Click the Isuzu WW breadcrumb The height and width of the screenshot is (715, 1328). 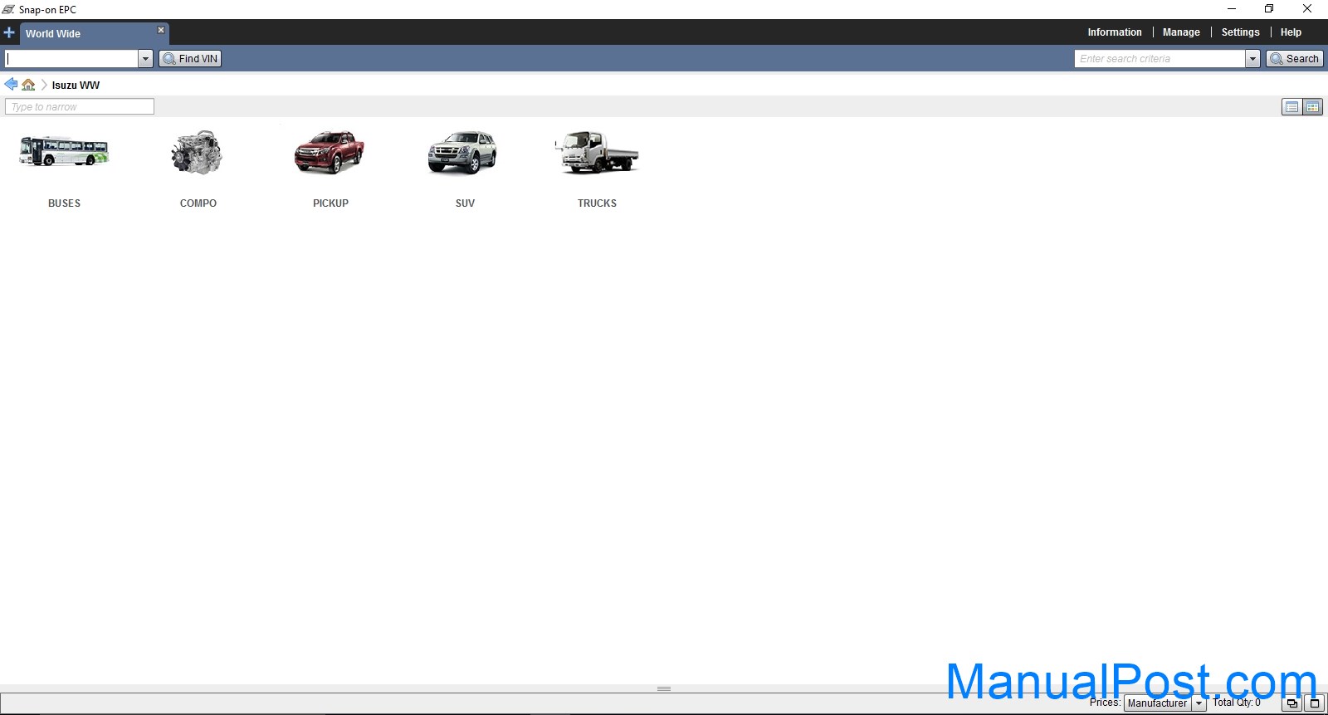[x=76, y=86]
